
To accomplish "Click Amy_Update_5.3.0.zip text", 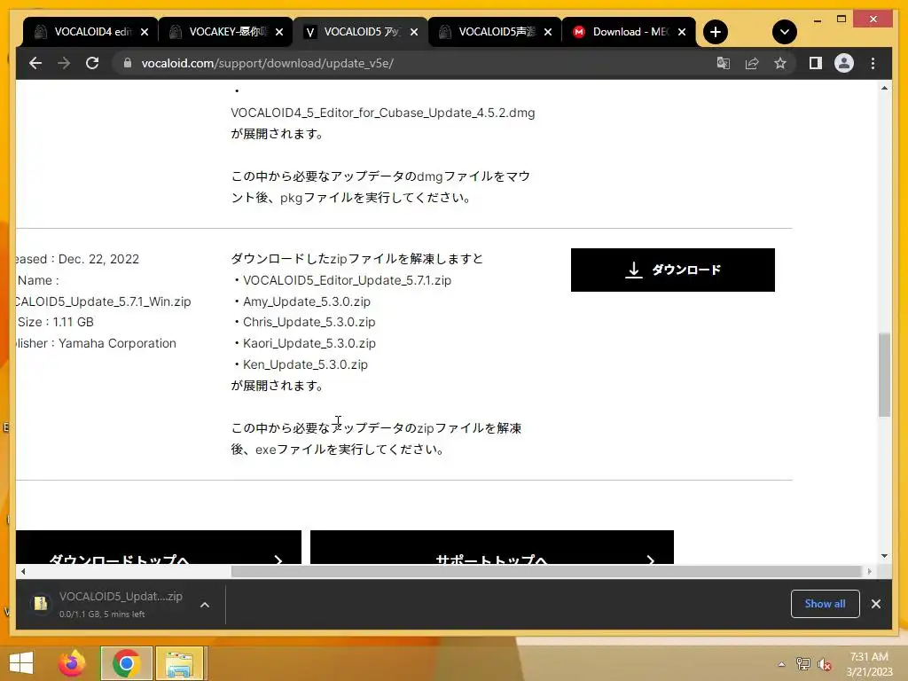I will tap(306, 301).
